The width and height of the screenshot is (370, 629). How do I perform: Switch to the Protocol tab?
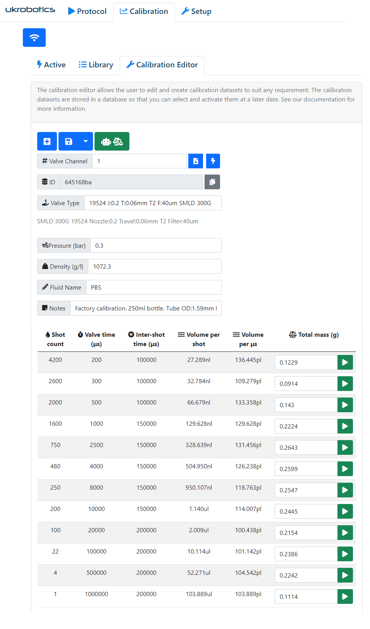87,11
